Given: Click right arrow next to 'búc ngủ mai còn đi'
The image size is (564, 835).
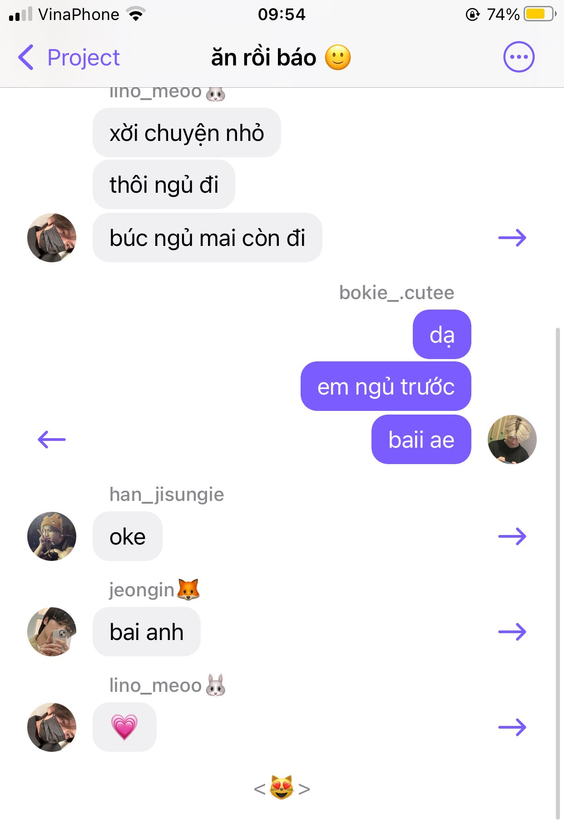Looking at the screenshot, I should [x=512, y=238].
